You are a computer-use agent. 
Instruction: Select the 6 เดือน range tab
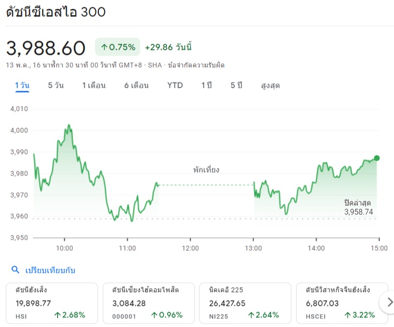coord(136,85)
